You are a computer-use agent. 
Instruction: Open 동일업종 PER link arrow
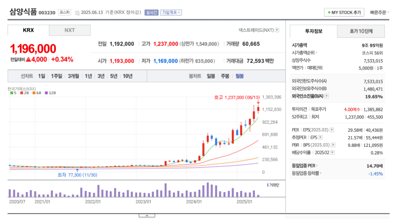tap(317, 166)
